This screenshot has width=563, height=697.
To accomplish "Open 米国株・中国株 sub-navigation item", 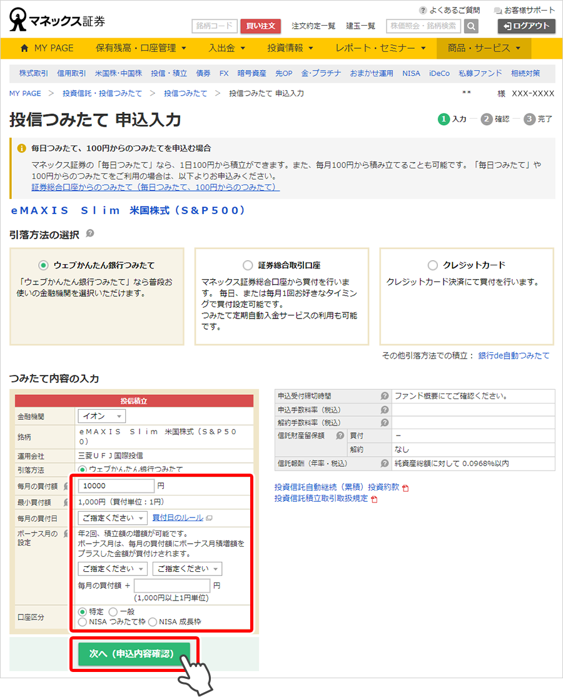I will point(119,73).
